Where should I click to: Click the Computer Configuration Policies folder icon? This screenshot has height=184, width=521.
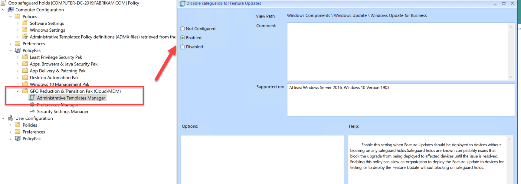pos(18,16)
